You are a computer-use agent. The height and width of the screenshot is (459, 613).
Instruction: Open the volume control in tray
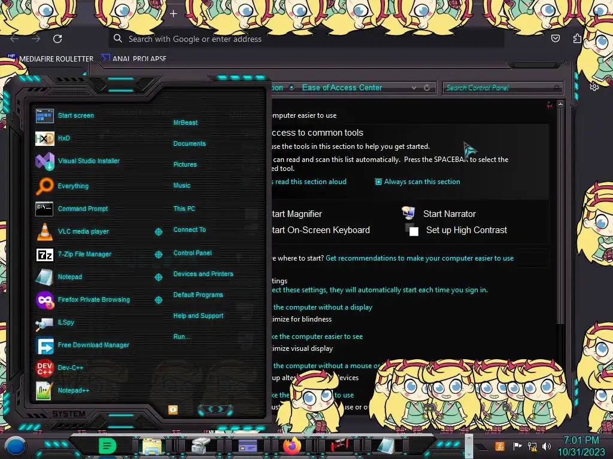click(547, 446)
